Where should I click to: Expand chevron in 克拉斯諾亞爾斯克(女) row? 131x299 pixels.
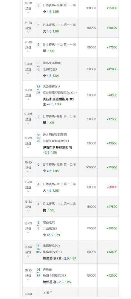[x=28, y=99]
